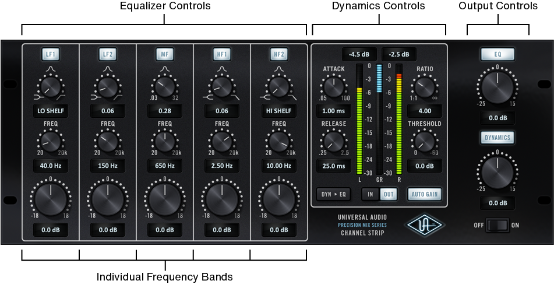
Task: Click the LF1 bandwidth shape knob
Action: point(51,87)
